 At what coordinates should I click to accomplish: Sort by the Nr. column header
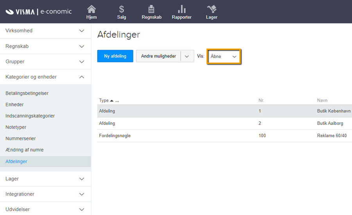(261, 100)
